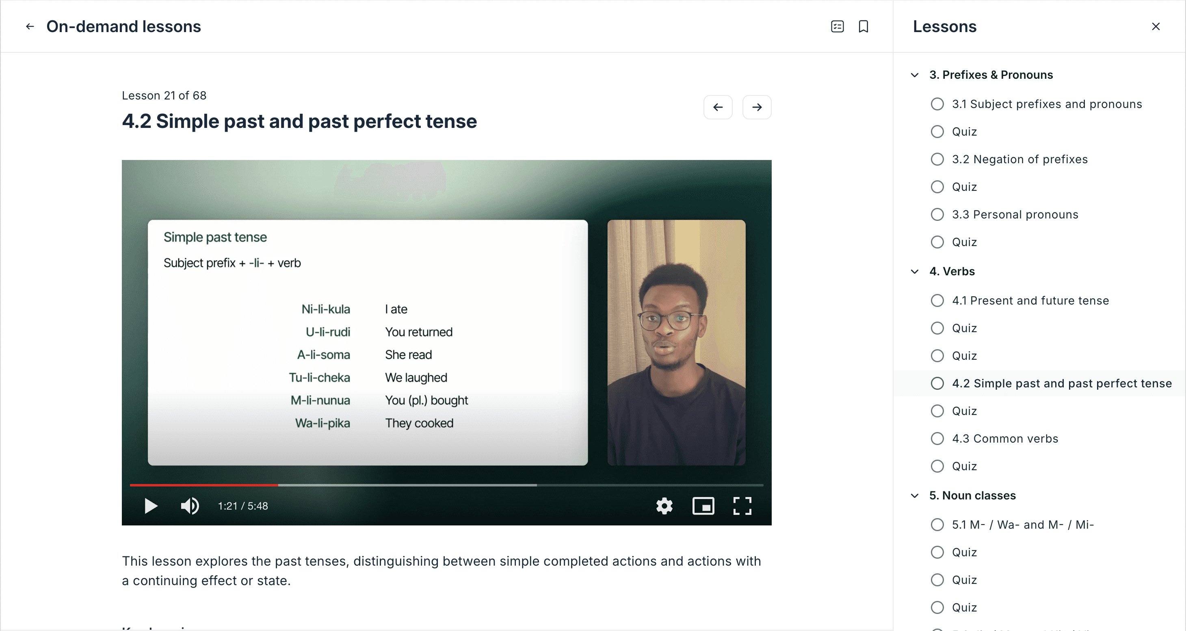
Task: Bookmark this lesson
Action: 863,26
